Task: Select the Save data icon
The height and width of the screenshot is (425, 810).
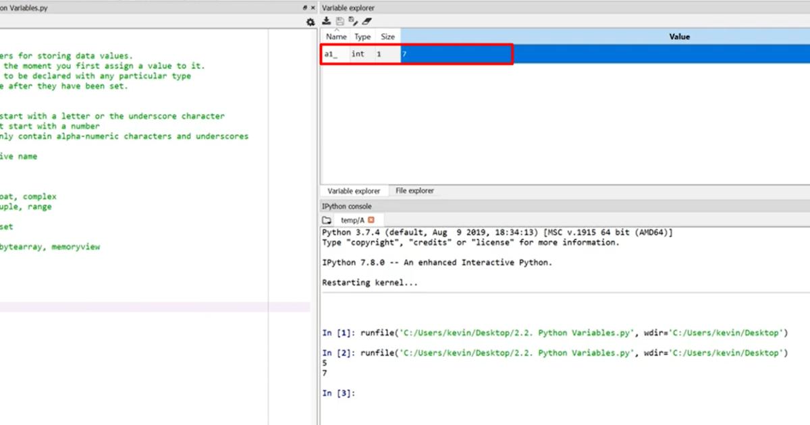Action: (340, 20)
